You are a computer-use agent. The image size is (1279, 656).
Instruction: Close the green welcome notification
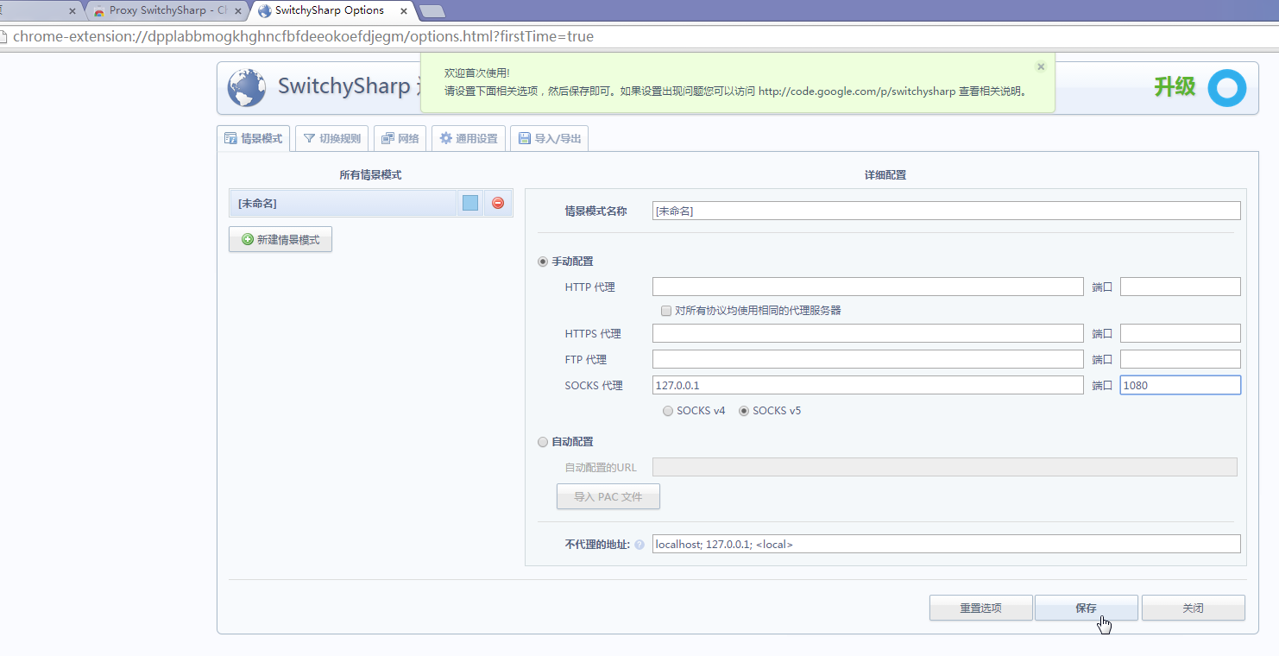coord(1041,66)
